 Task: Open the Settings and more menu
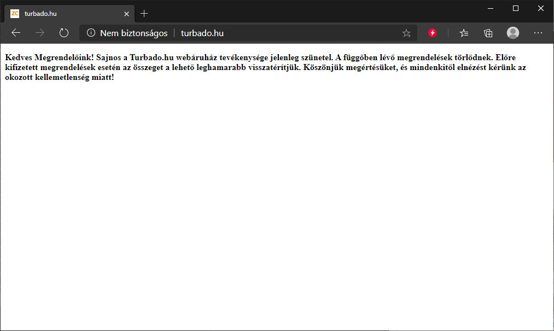point(538,33)
